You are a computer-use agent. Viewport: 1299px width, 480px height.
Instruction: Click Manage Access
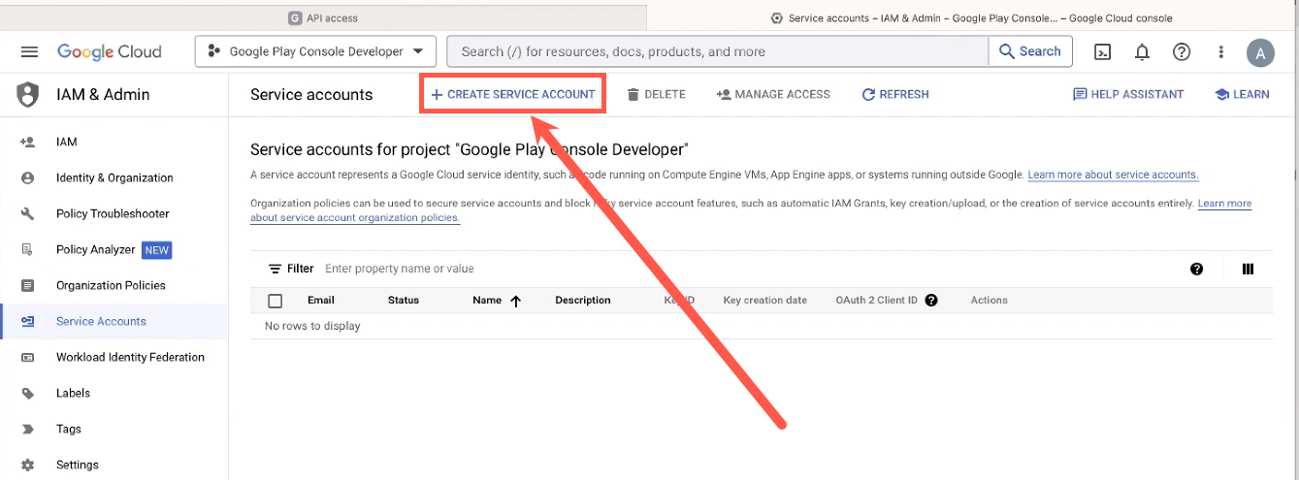click(x=773, y=94)
